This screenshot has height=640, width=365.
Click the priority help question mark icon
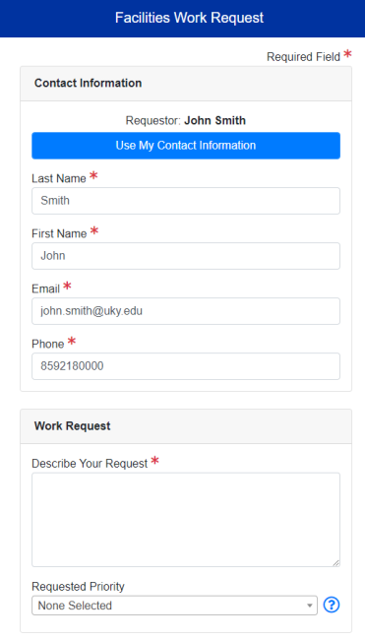coord(332,605)
